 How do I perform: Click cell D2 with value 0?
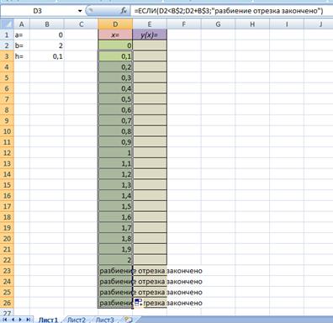(115, 45)
